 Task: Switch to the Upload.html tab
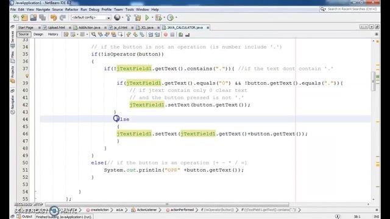click(x=57, y=27)
